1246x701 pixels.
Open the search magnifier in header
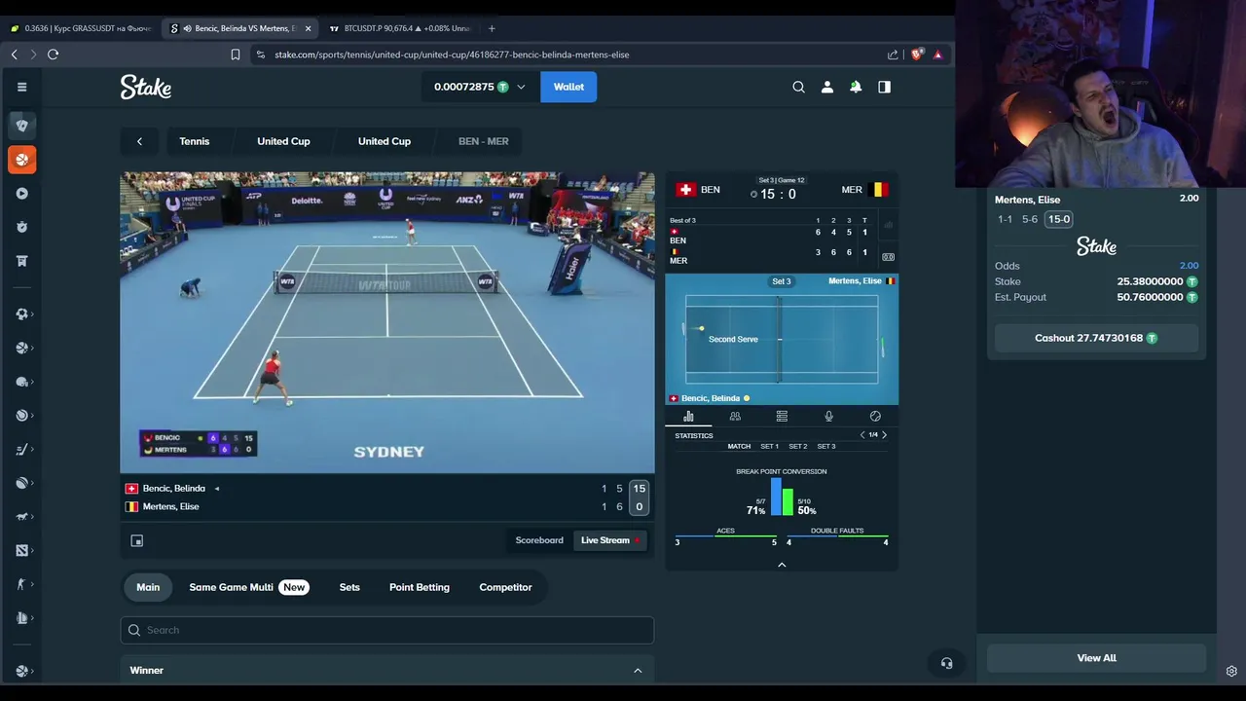point(798,87)
